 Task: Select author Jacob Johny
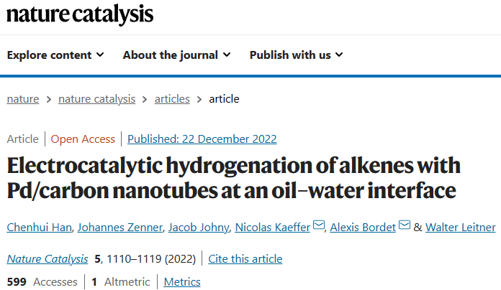(x=199, y=228)
